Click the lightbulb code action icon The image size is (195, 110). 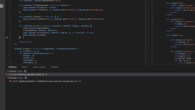tap(7, 38)
